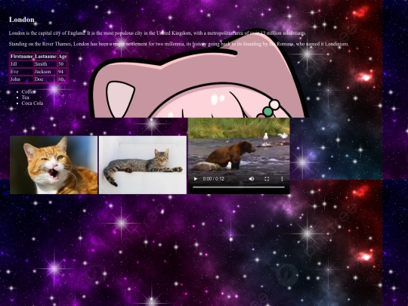Select the age 94 cell
The height and width of the screenshot is (306, 408).
[63, 72]
